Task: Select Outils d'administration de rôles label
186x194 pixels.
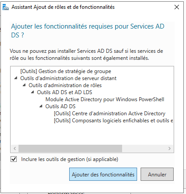Action: click(65, 85)
